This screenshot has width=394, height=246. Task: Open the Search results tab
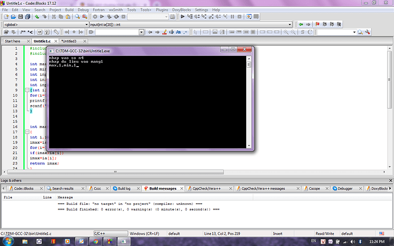(x=62, y=188)
